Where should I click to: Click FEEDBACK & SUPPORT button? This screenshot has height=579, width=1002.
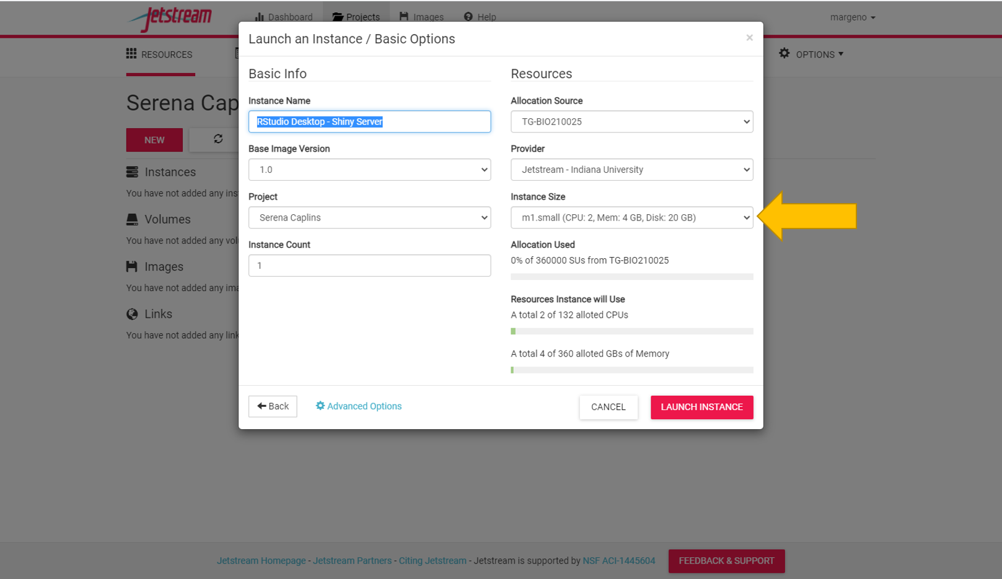[726, 560]
